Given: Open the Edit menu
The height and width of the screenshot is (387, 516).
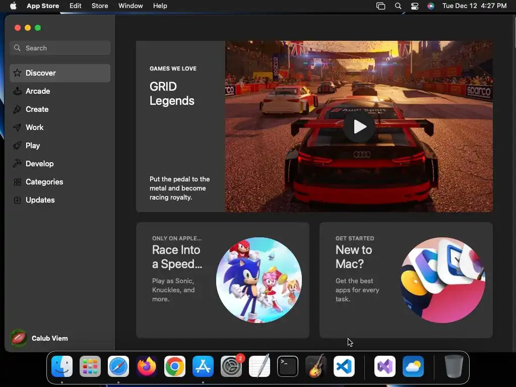Looking at the screenshot, I should point(76,6).
